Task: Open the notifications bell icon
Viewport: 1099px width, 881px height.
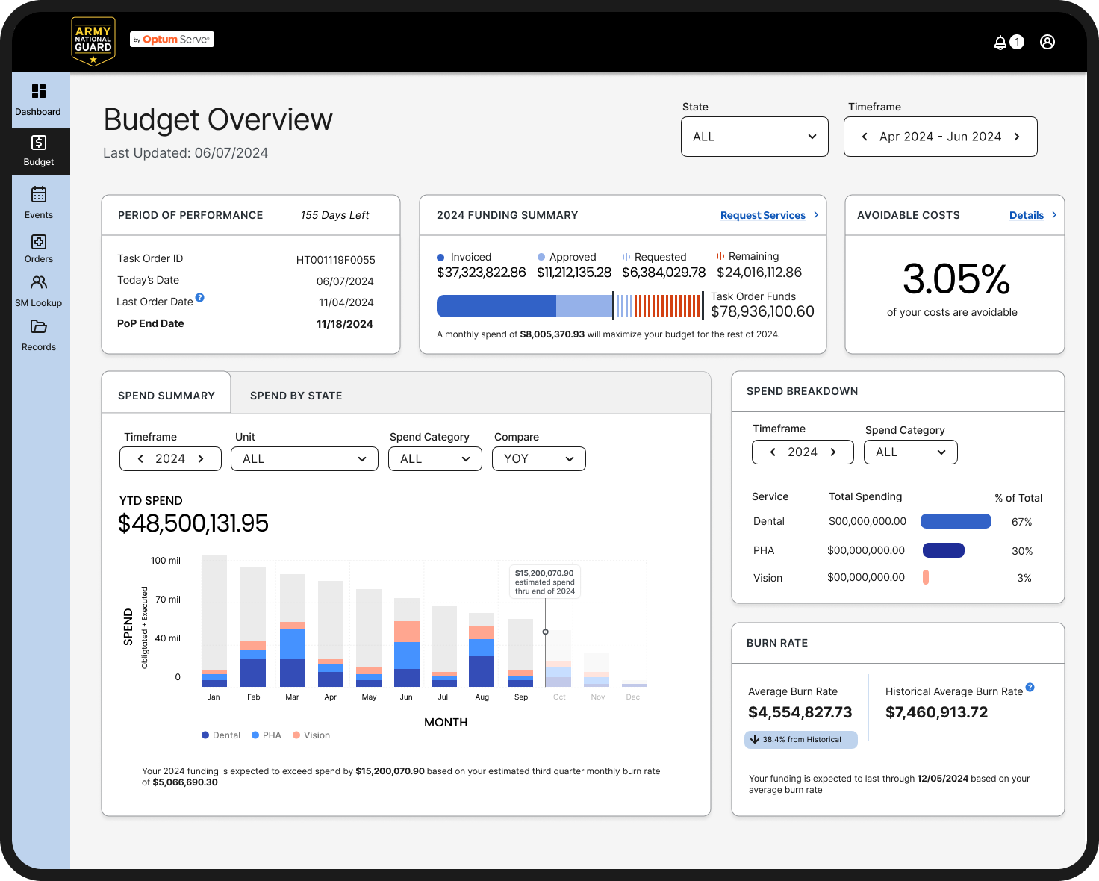Action: [x=1000, y=43]
